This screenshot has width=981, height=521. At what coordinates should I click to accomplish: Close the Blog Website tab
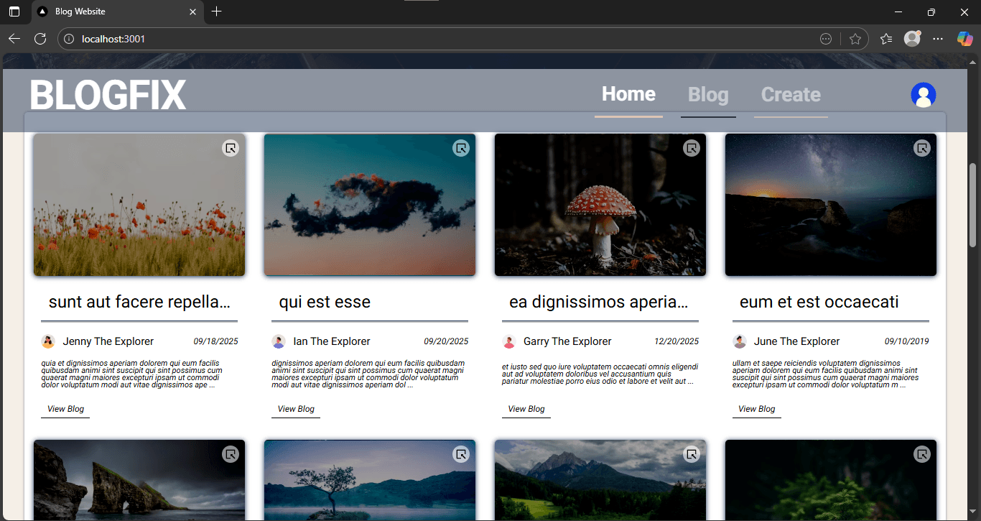tap(192, 11)
